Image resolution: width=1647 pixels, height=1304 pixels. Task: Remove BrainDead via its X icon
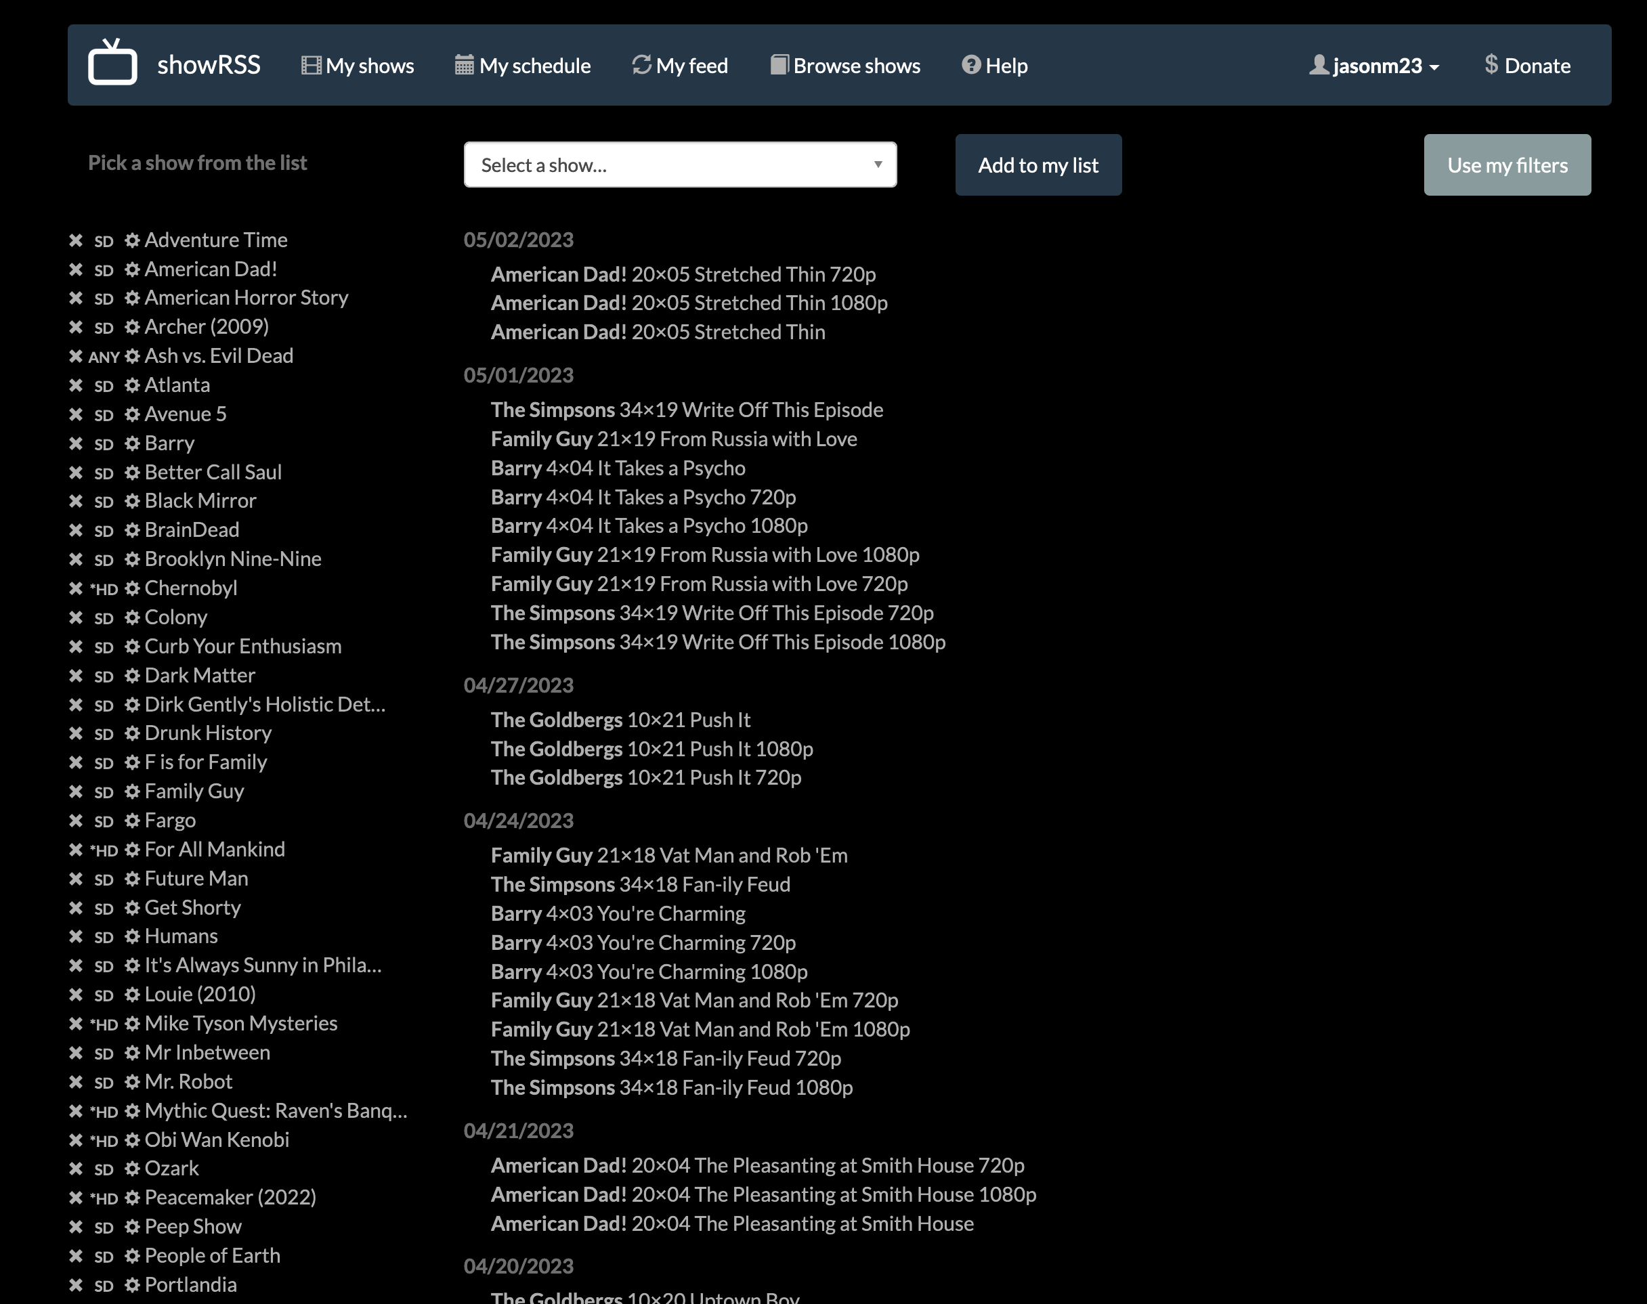[x=76, y=530]
